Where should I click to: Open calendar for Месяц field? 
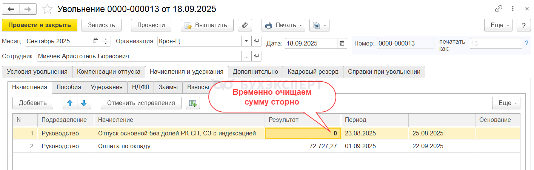[96, 41]
